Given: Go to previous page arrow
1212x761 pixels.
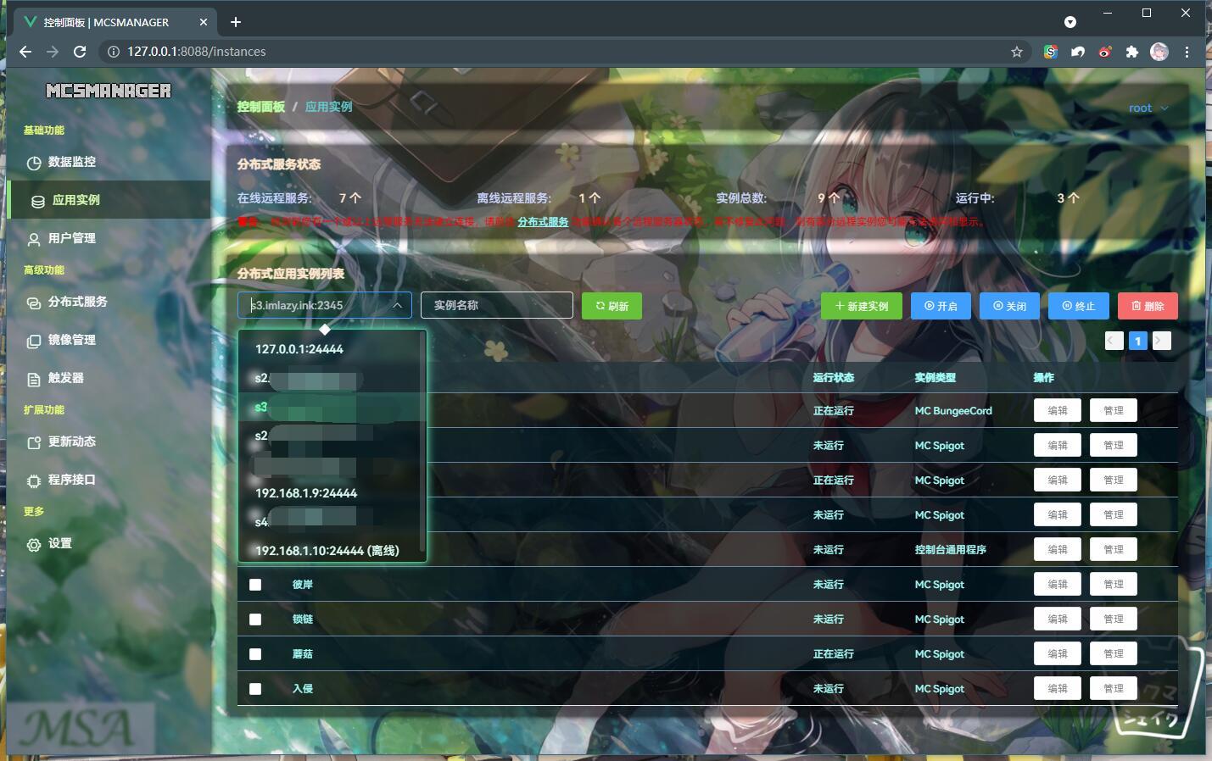Looking at the screenshot, I should pos(1114,341).
